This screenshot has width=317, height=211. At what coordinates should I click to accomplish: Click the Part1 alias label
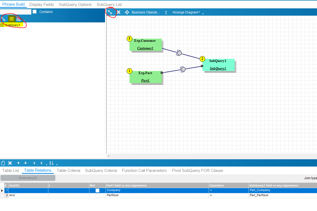(x=145, y=81)
